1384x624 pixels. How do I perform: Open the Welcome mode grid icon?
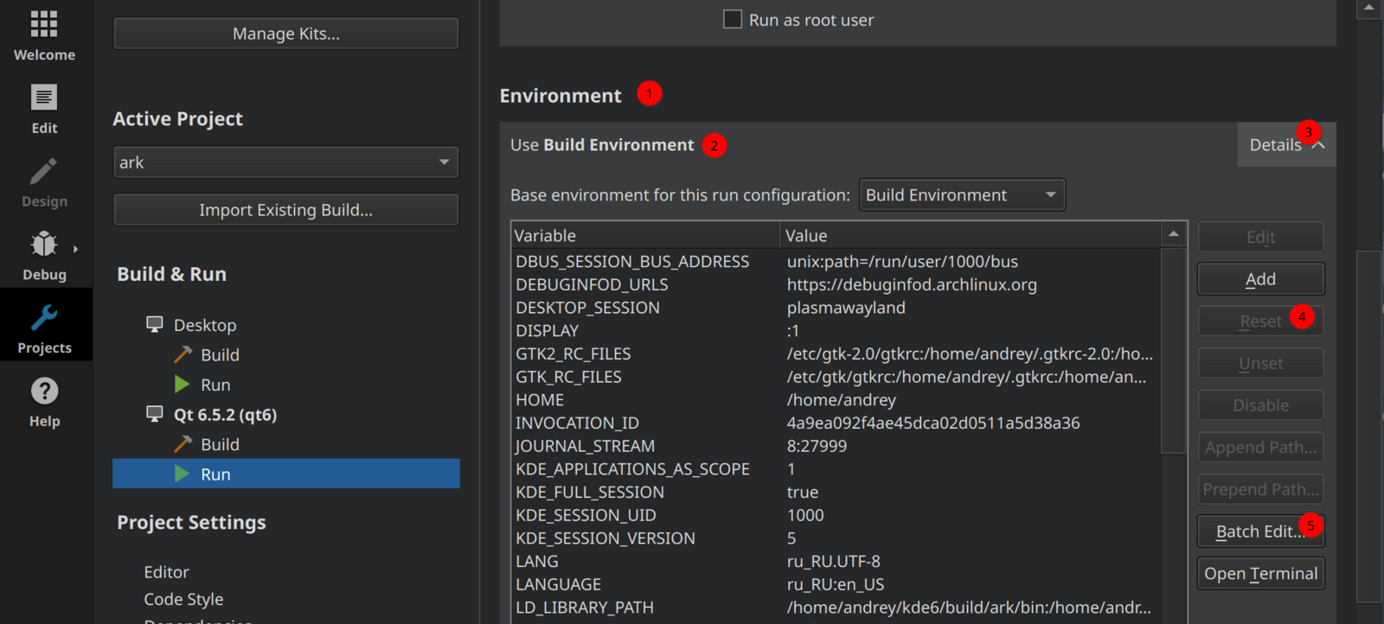tap(44, 24)
